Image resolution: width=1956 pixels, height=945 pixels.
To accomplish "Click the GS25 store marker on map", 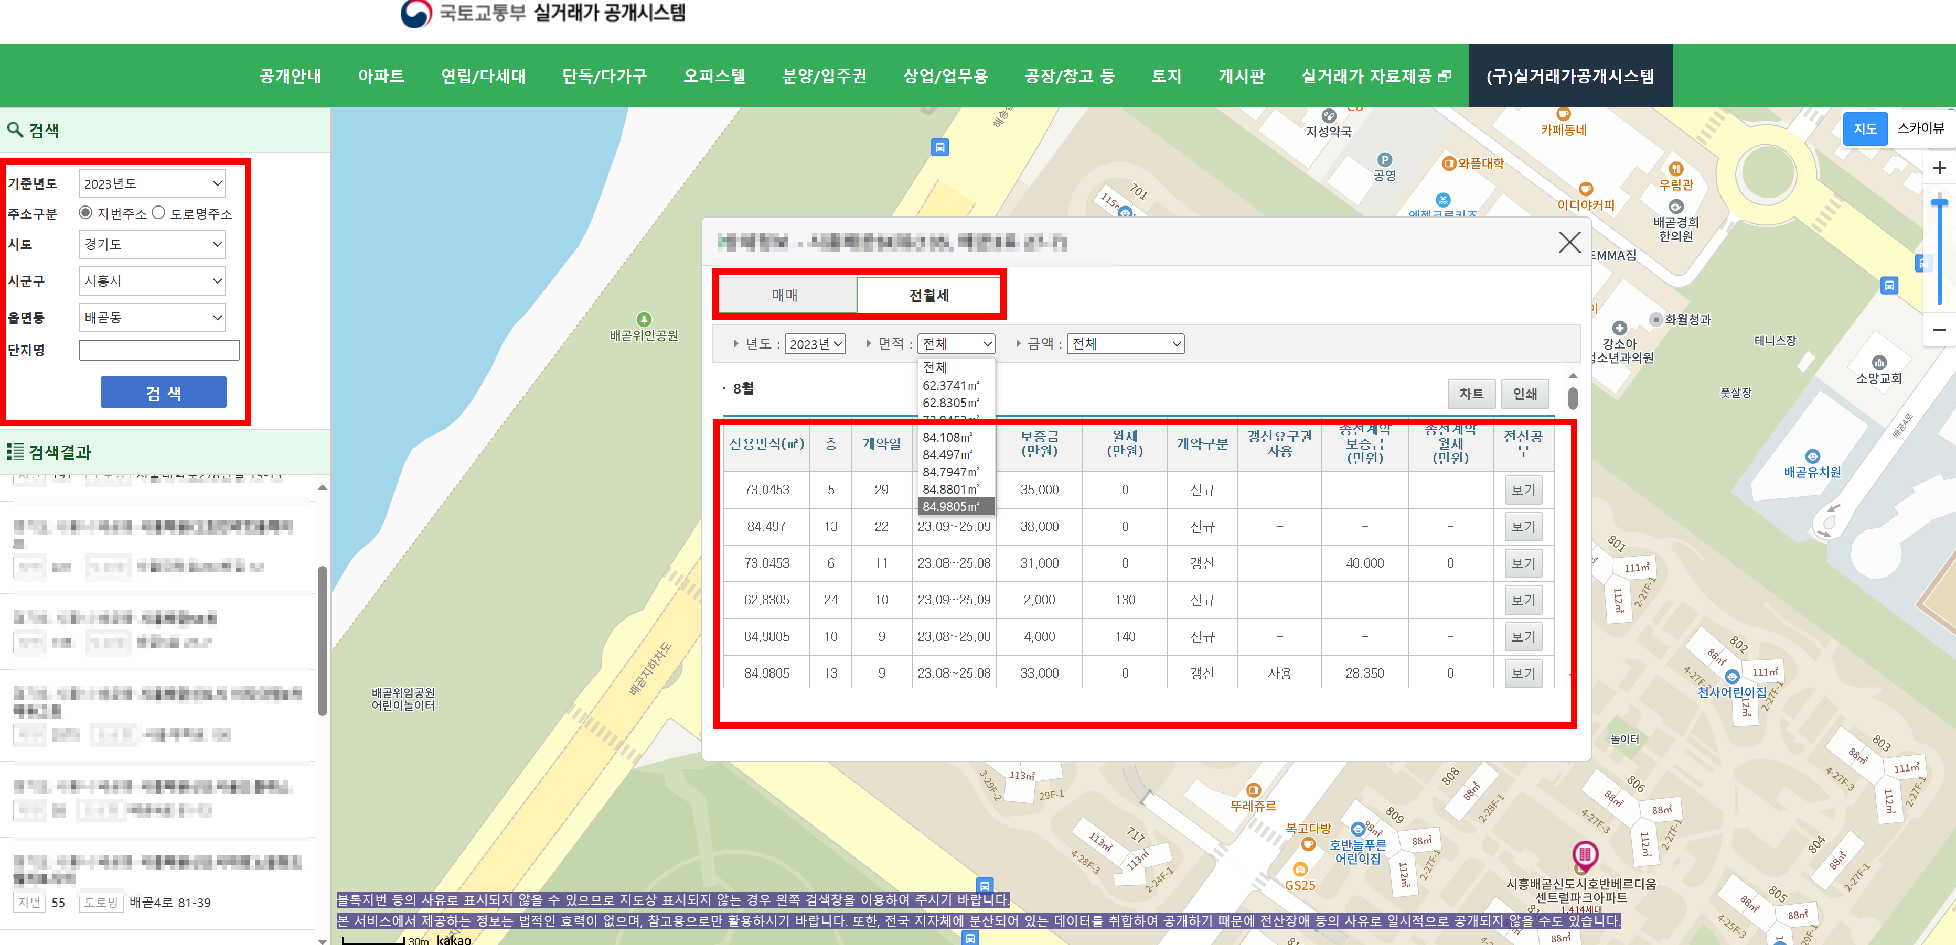I will click(1300, 869).
